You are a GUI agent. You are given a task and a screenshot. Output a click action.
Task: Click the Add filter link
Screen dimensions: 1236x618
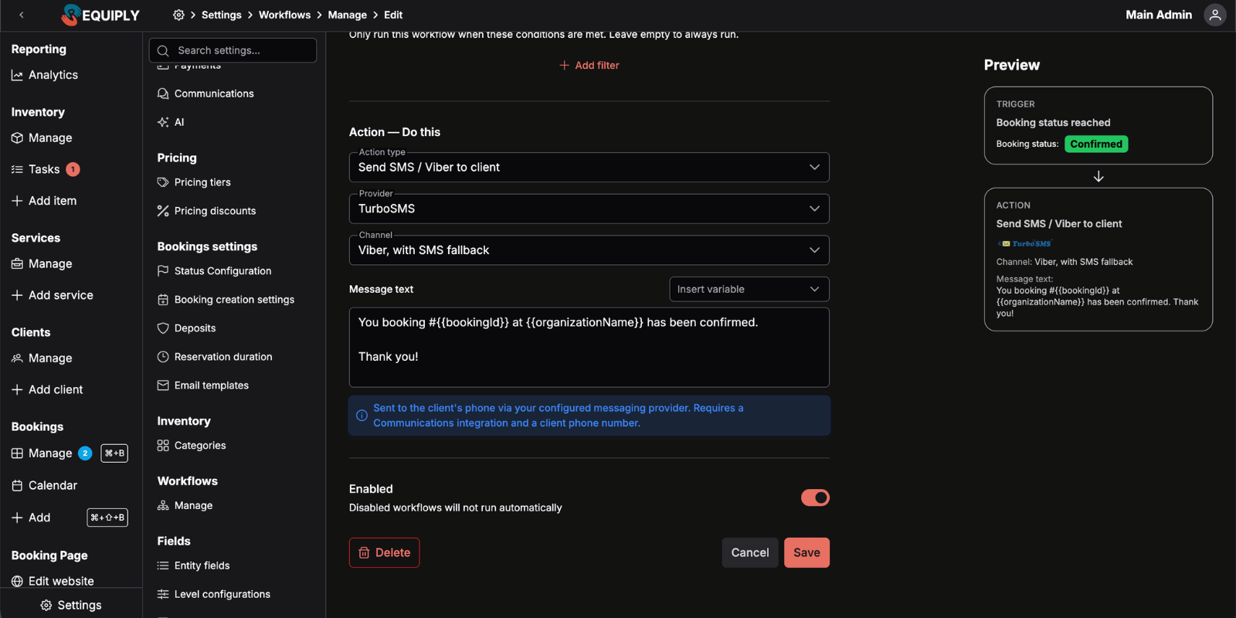coord(589,66)
